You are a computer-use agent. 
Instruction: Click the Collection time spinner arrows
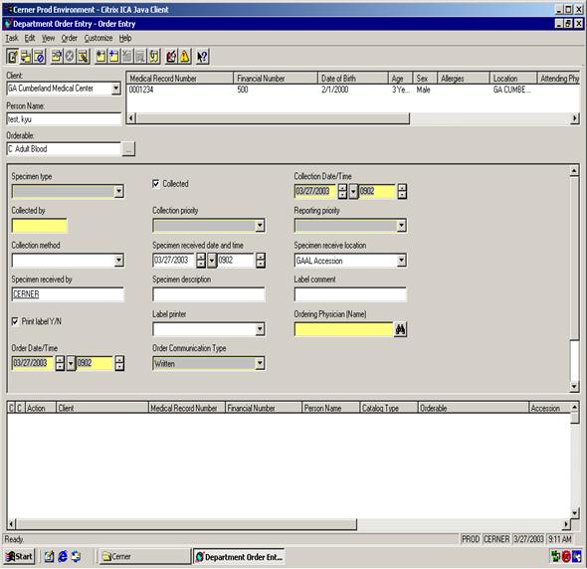click(x=402, y=191)
